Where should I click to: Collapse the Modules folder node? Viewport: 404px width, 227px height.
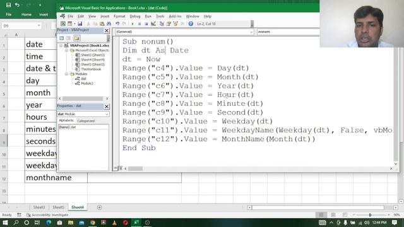click(x=66, y=74)
